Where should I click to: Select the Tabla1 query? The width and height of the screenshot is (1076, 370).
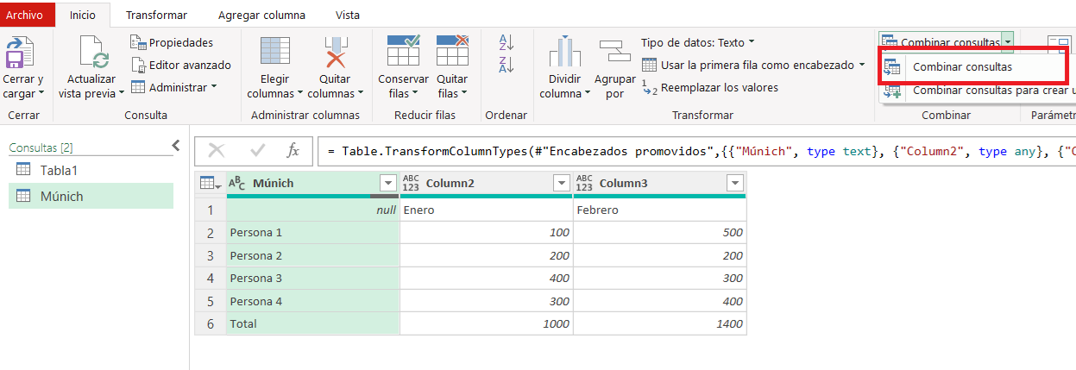click(59, 170)
